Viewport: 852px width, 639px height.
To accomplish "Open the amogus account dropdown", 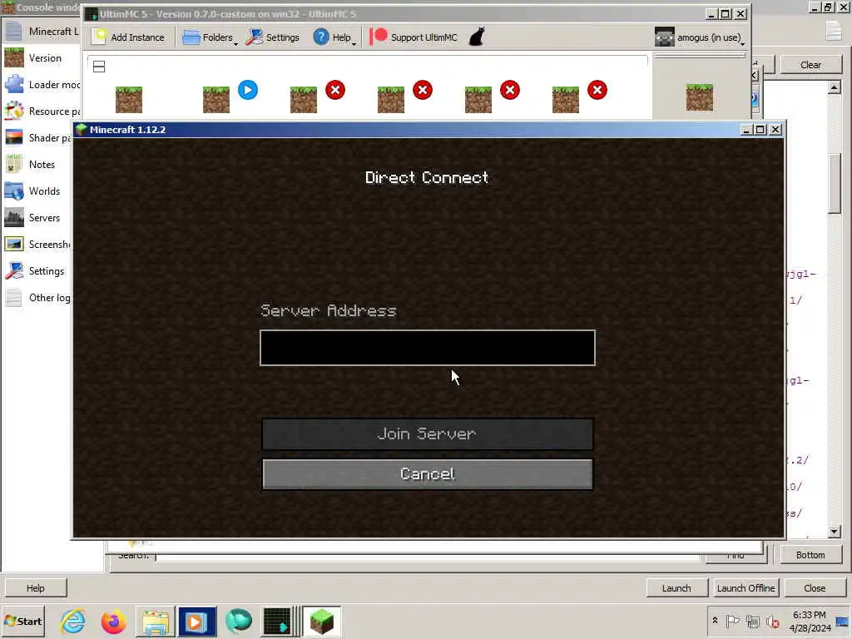I will coord(699,37).
